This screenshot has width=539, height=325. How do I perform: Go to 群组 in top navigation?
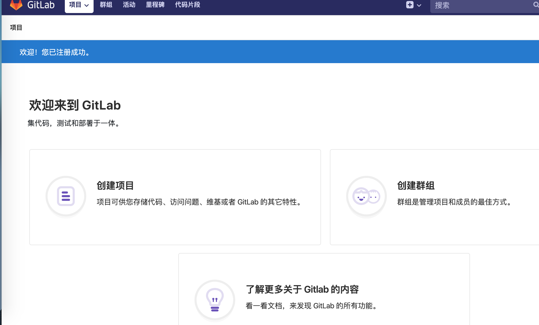pyautogui.click(x=106, y=5)
